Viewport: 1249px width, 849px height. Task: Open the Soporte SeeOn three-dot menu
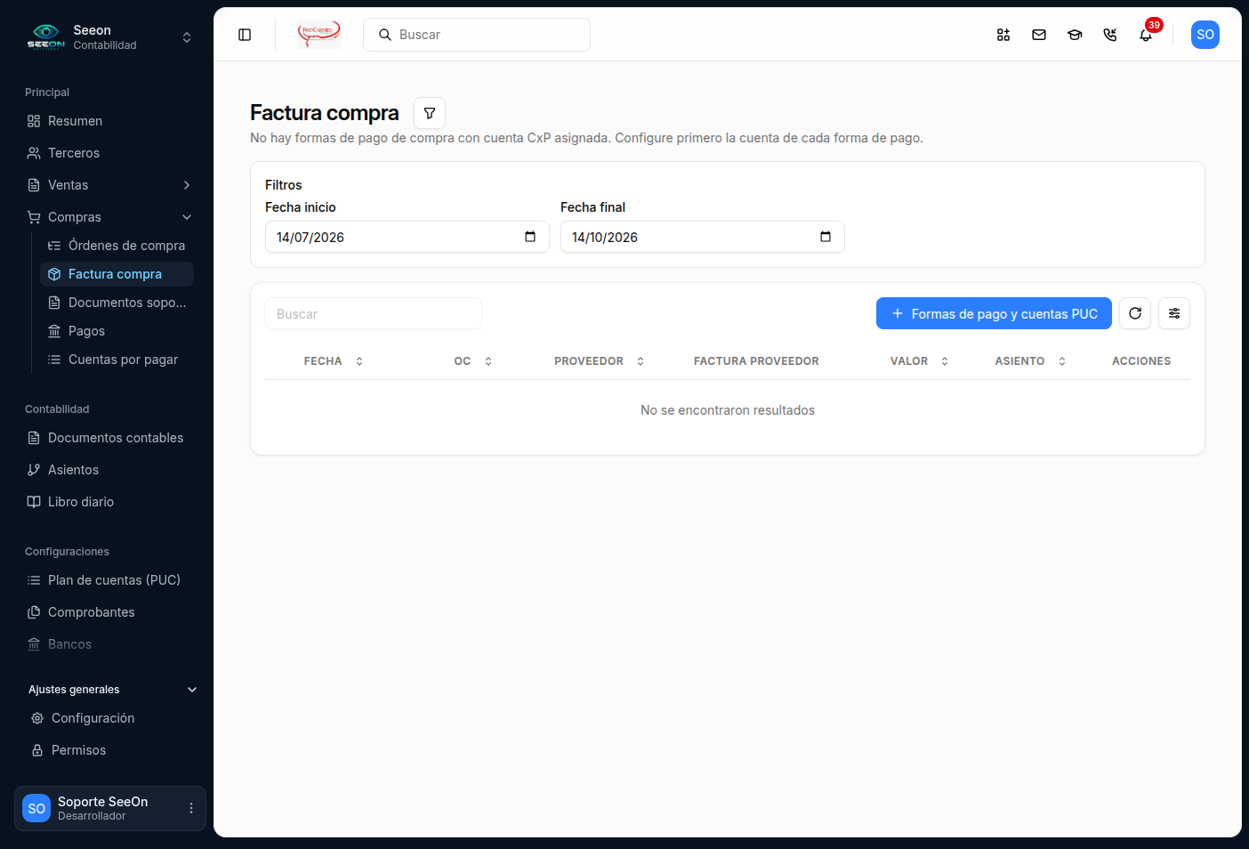click(191, 808)
